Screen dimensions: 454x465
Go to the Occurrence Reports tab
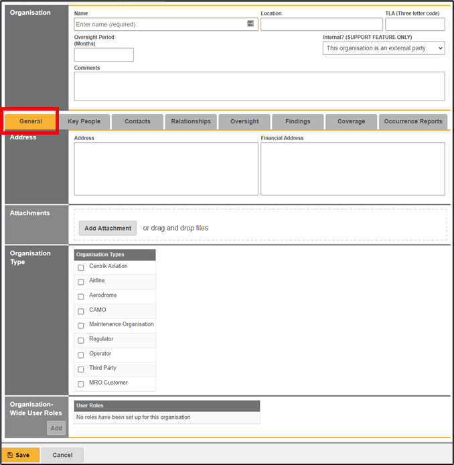point(413,122)
